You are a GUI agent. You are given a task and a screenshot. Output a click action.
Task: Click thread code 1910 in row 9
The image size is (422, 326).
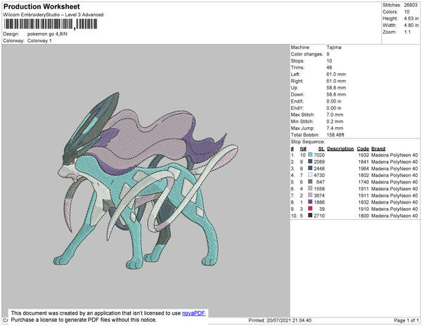(x=364, y=209)
